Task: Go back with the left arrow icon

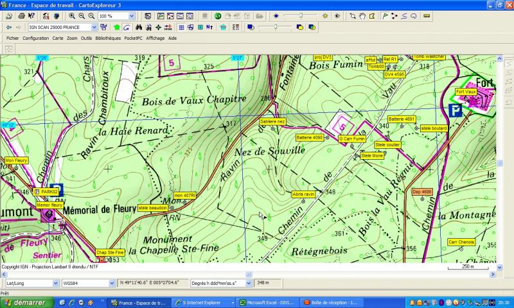Action: pyautogui.click(x=9, y=27)
